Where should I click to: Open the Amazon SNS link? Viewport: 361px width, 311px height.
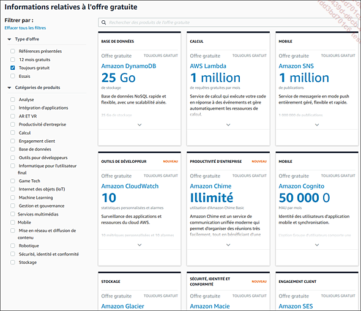(x=296, y=66)
